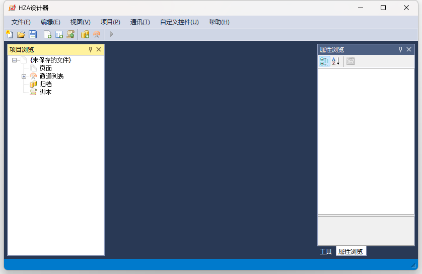Open the 视图(V) menu
Viewport: 422px width, 274px height.
click(80, 22)
